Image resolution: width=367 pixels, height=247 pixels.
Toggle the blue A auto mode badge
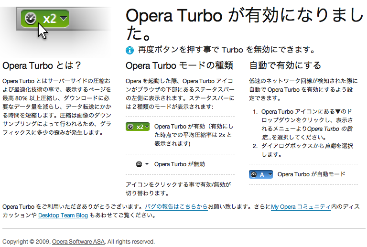(261, 174)
